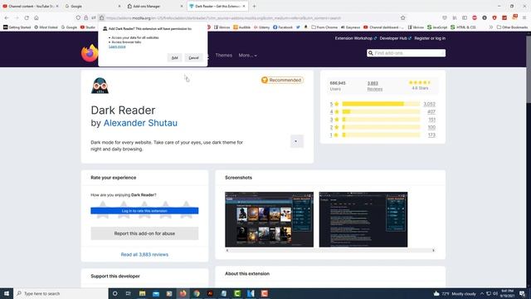Screen dimensions: 531x299
Task: Click the tracking protection shield icon
Action: coord(78,17)
